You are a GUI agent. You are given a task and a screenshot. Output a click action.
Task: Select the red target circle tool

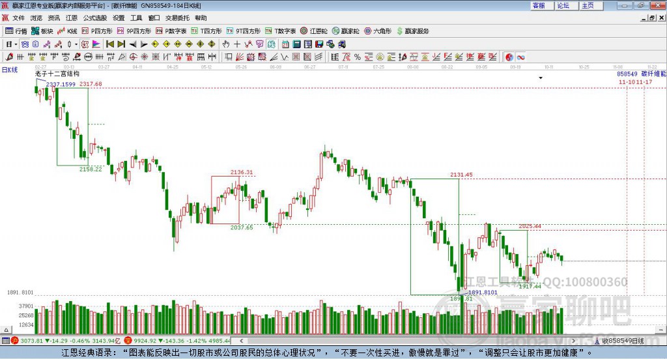click(133, 57)
